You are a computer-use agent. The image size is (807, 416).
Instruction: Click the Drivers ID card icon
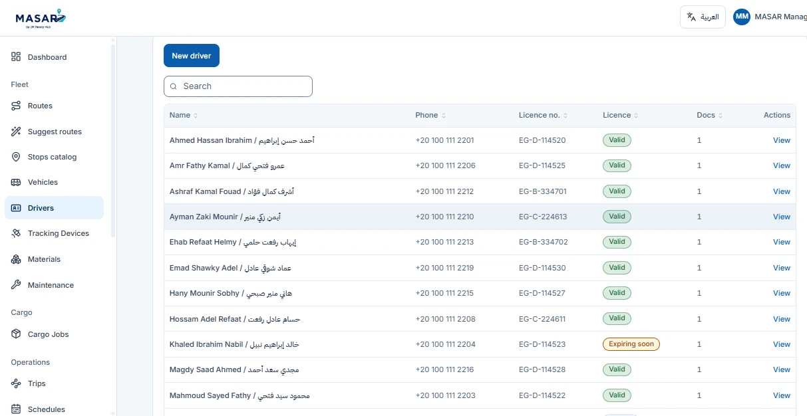point(16,208)
